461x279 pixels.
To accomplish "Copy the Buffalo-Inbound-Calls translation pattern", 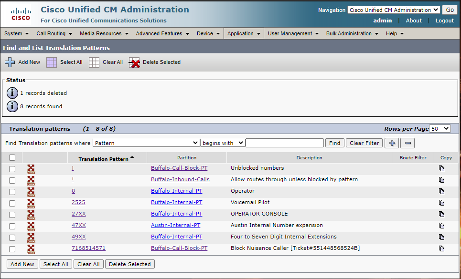I will tap(441, 180).
